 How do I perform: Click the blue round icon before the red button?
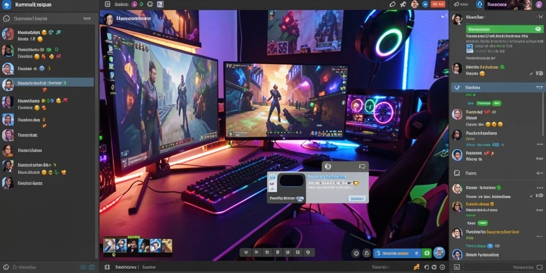click(425, 4)
